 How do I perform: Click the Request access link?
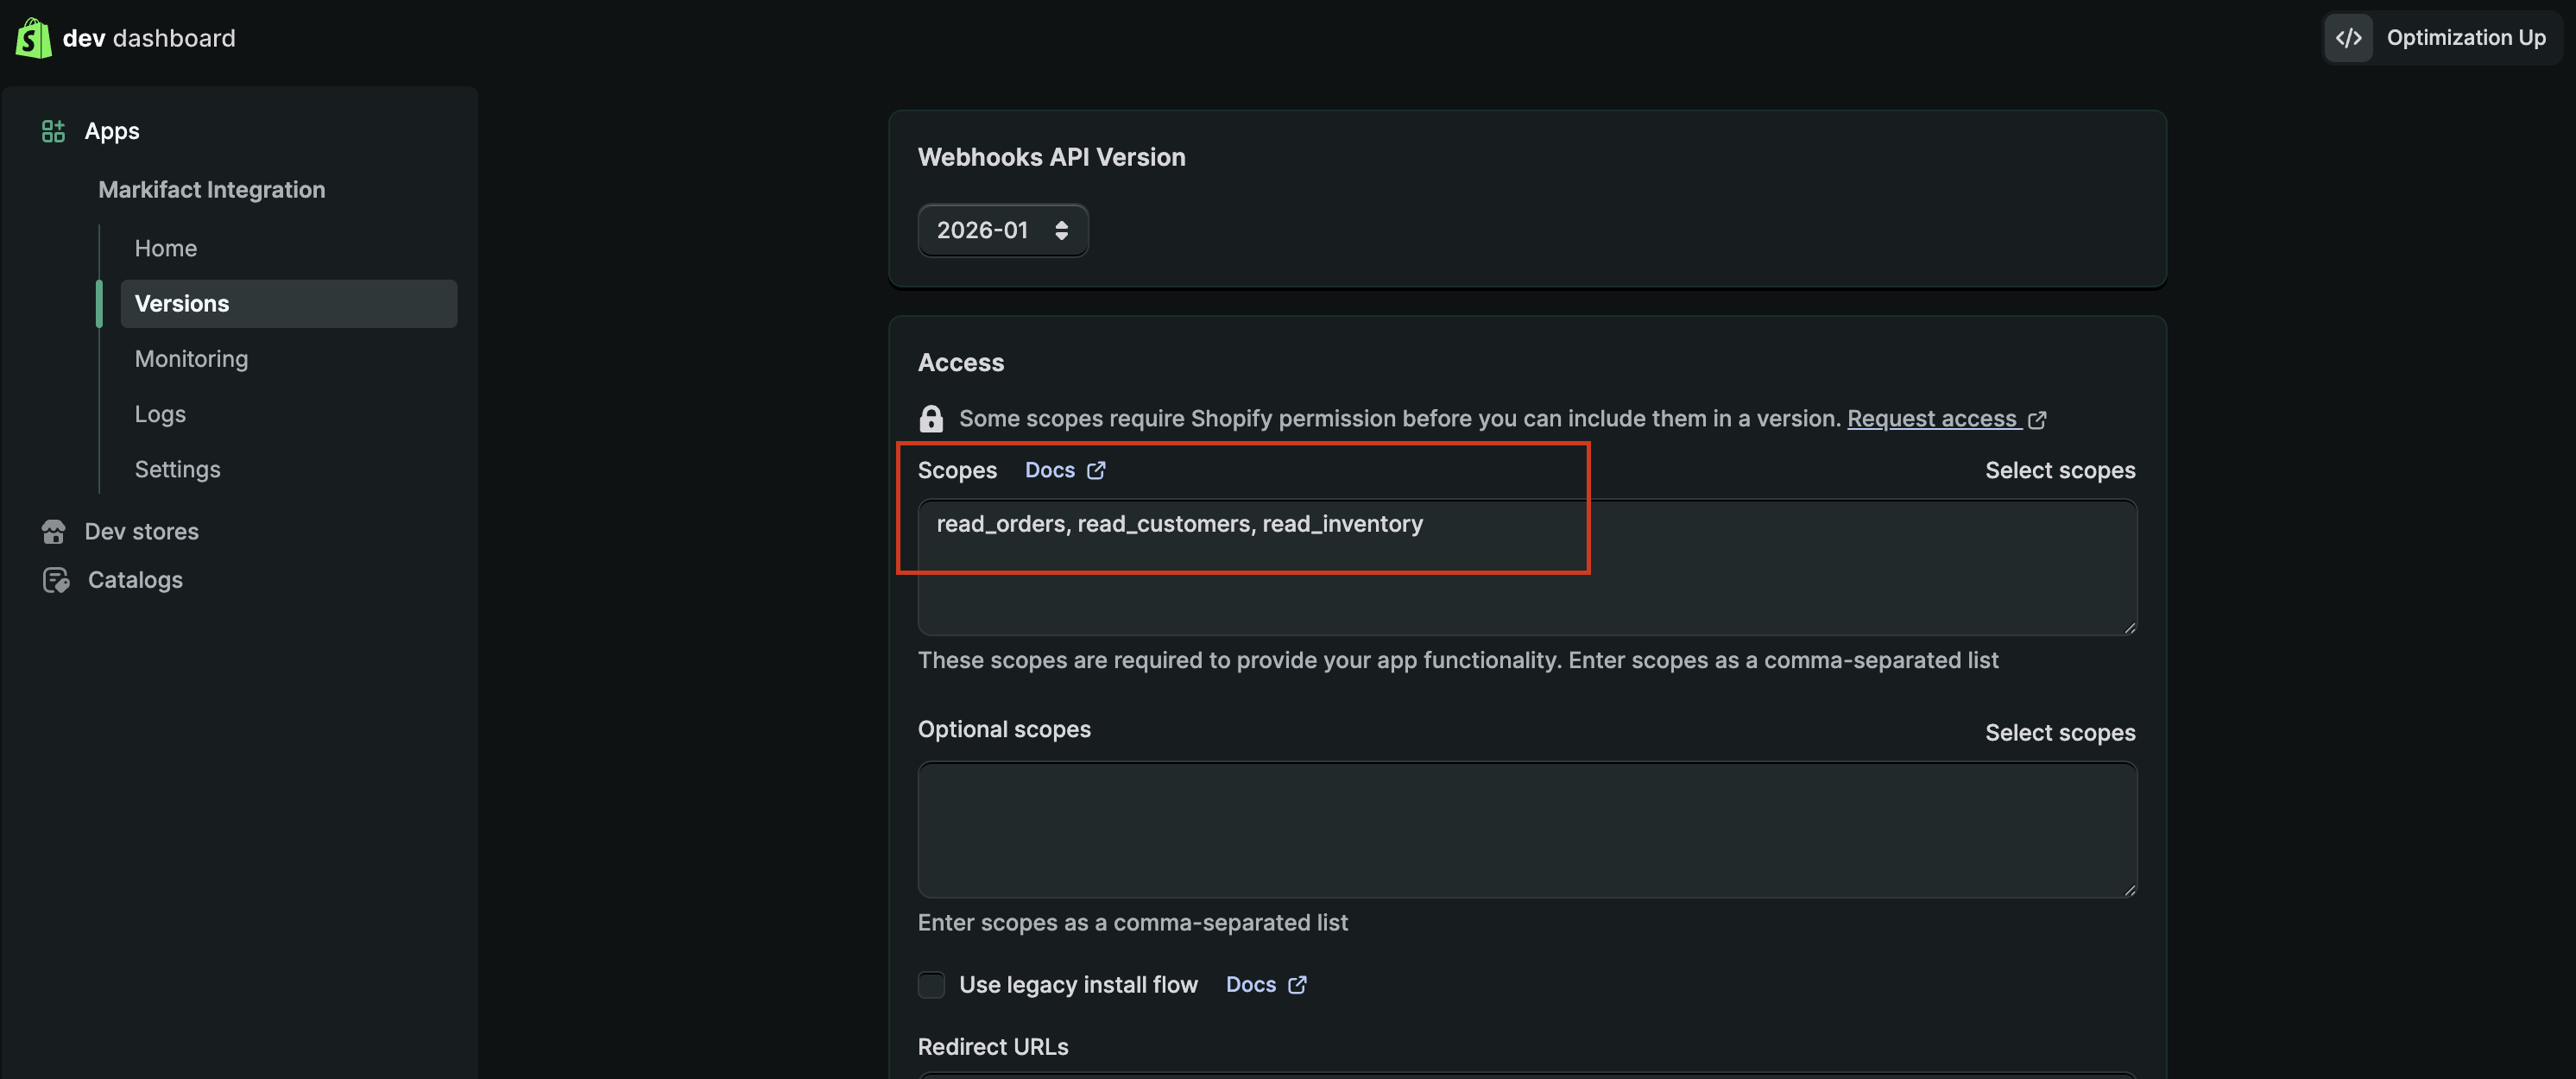[x=1931, y=418]
